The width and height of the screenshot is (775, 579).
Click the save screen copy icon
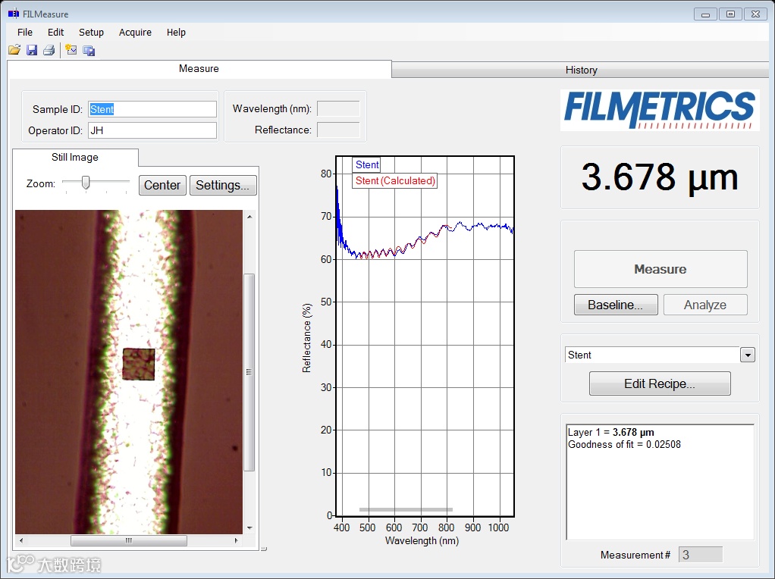pyautogui.click(x=89, y=50)
